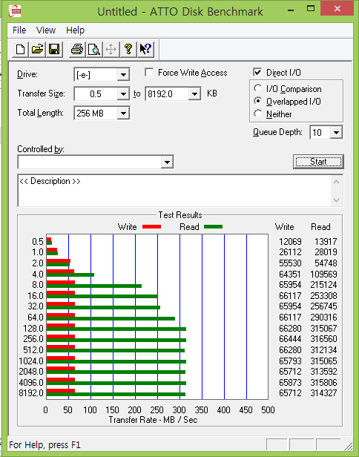Viewport: 359px width, 457px height.
Task: Click the green Read legend swatch
Action: [214, 227]
